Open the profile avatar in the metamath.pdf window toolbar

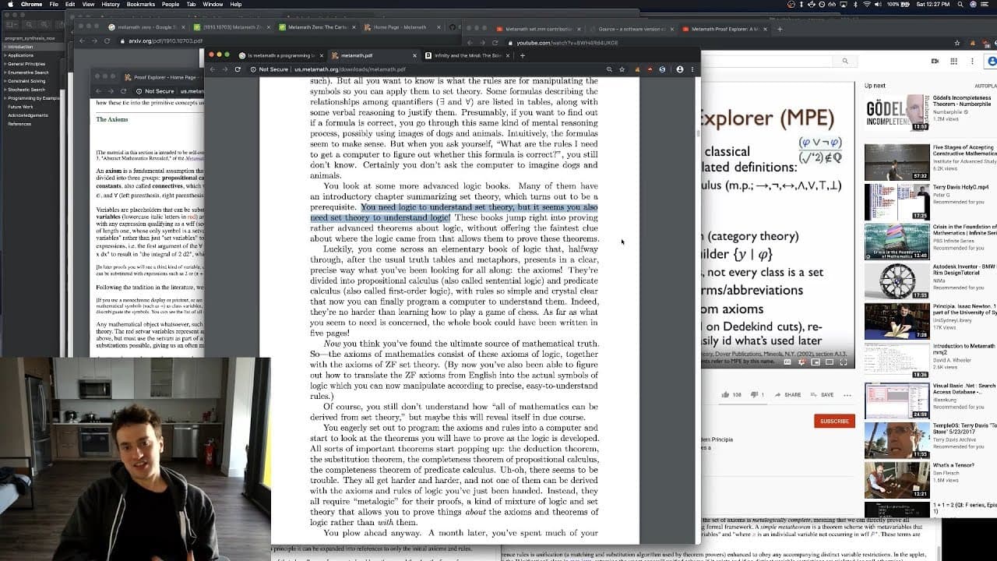[x=680, y=69]
